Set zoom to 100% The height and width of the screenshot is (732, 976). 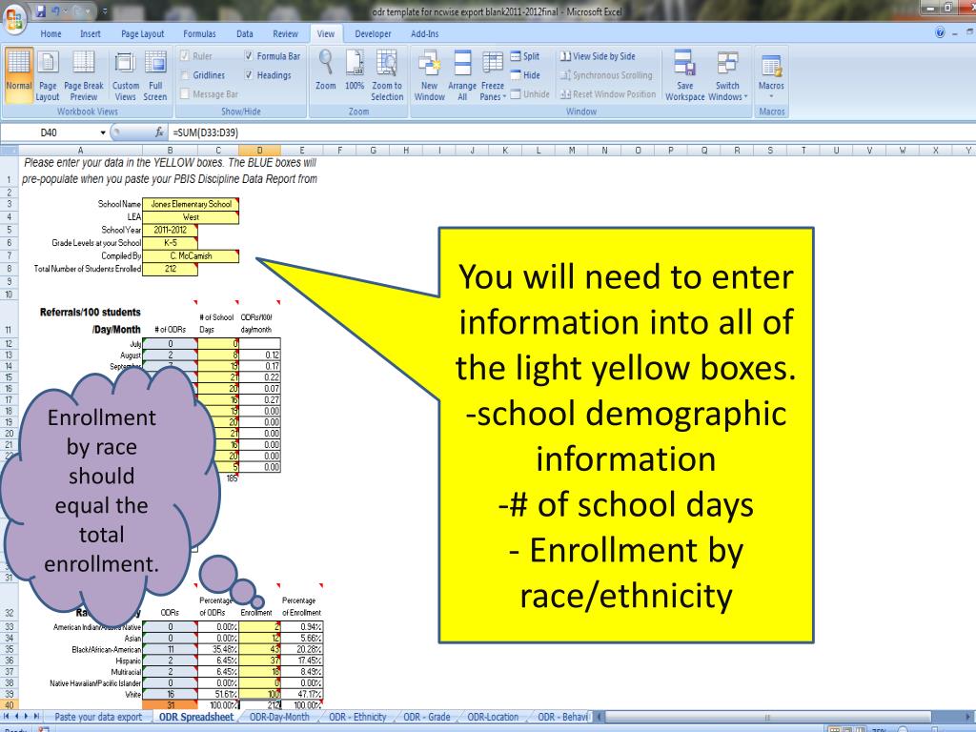[x=355, y=70]
